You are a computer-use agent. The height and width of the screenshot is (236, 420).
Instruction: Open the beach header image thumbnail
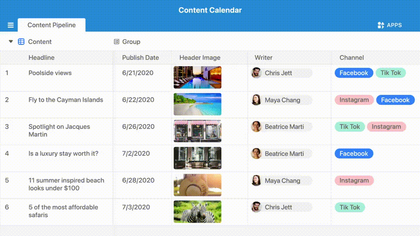[x=197, y=104]
